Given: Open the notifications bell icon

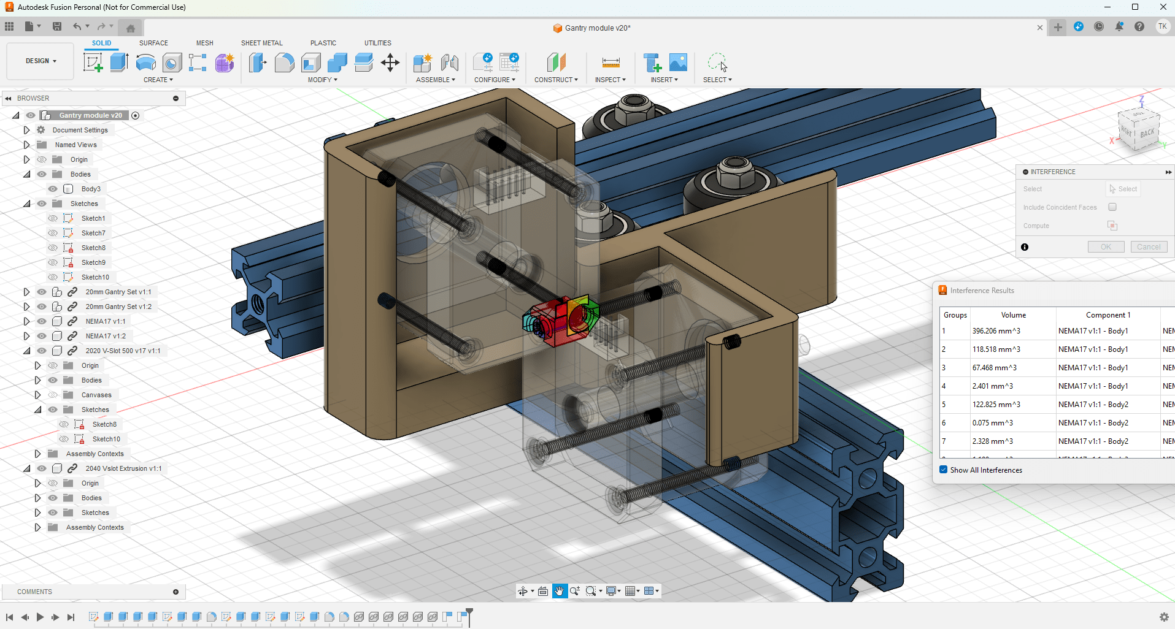Looking at the screenshot, I should pos(1119,26).
